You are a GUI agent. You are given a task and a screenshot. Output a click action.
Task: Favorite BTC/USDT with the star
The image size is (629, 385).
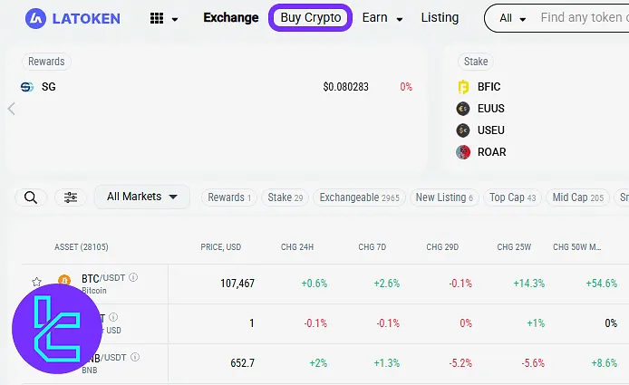coord(37,282)
